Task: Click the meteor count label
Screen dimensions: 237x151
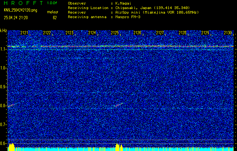Action: coord(53,12)
